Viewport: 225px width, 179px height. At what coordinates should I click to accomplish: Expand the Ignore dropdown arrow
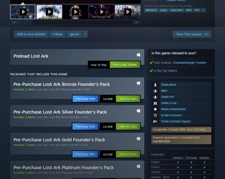tap(85, 34)
